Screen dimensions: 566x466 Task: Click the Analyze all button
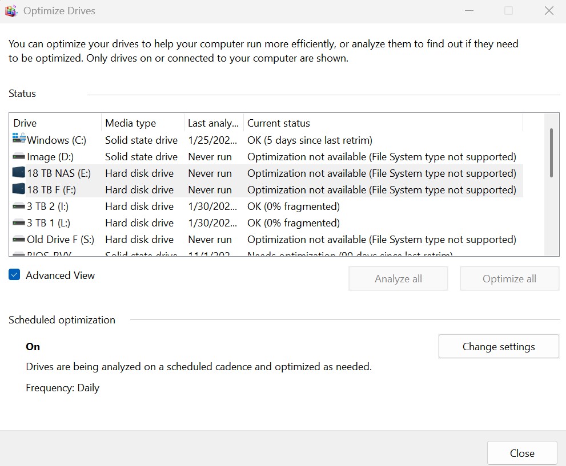(x=398, y=278)
